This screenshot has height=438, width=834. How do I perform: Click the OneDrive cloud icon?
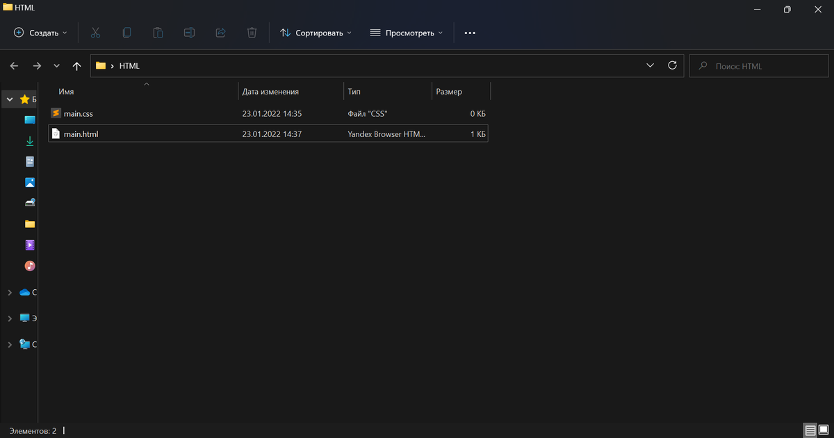pos(25,293)
